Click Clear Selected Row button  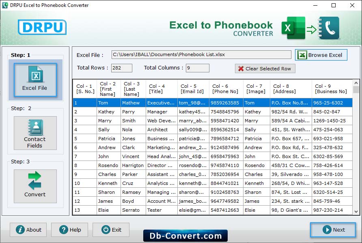pyautogui.click(x=265, y=68)
